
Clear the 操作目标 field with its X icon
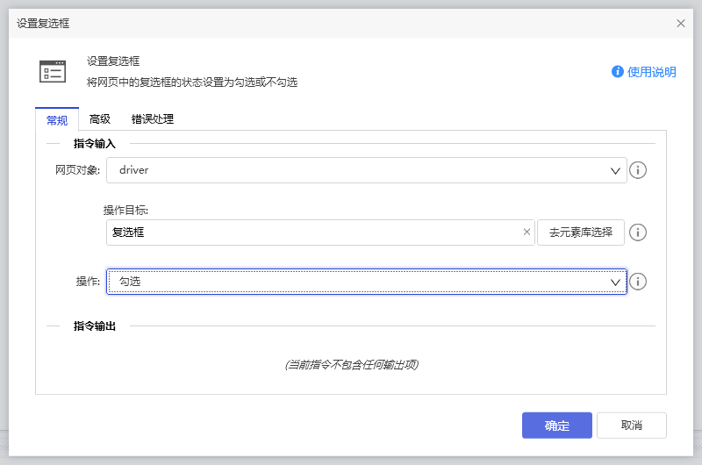coord(526,232)
